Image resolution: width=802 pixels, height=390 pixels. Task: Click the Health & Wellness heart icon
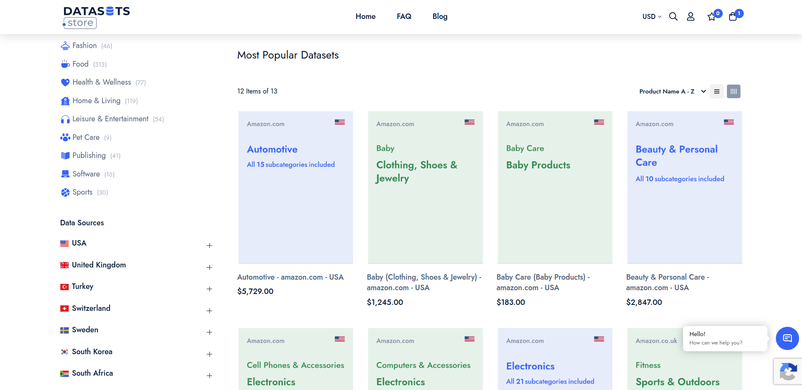click(x=65, y=82)
